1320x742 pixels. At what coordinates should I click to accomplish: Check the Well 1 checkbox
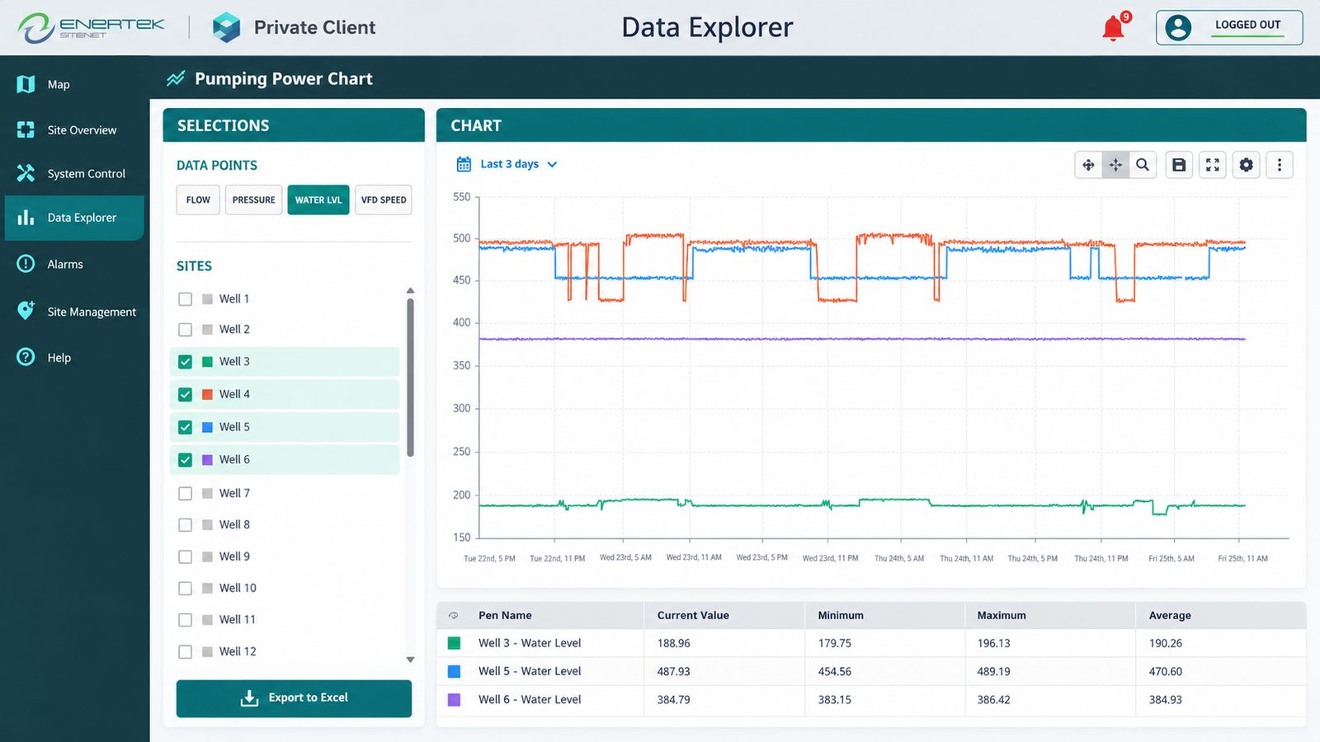click(185, 299)
